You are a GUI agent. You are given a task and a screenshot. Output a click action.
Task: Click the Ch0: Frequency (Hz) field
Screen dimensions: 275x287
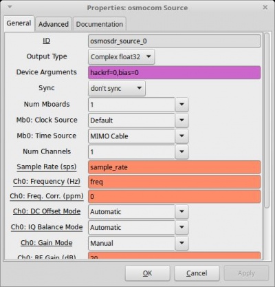tap(175, 182)
